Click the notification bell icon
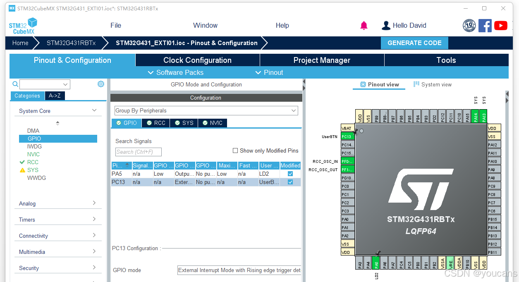519x282 pixels. [364, 26]
